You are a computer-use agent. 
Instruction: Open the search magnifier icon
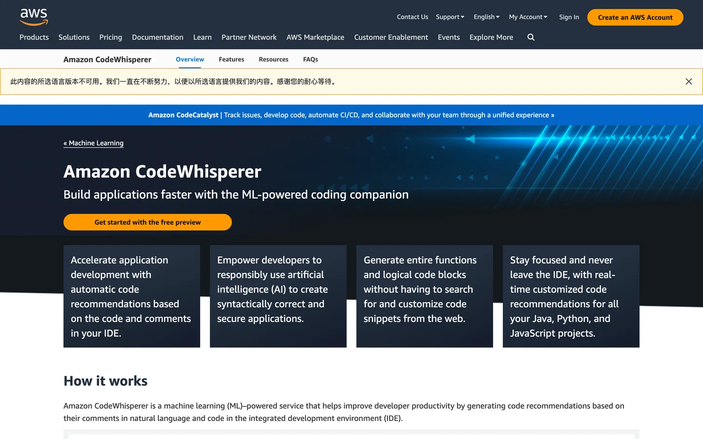point(531,37)
